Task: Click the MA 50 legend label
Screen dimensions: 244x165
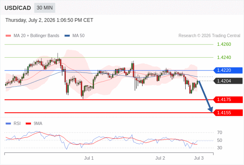Action: (x=79, y=36)
